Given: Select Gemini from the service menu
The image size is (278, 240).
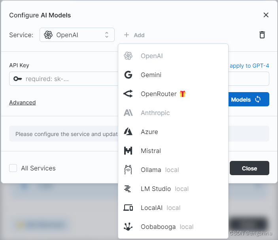Looking at the screenshot, I should [x=173, y=75].
